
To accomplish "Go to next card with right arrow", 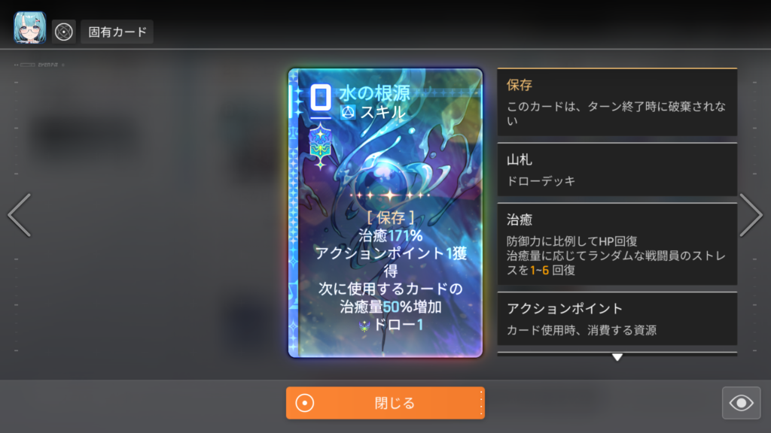I will [x=751, y=215].
